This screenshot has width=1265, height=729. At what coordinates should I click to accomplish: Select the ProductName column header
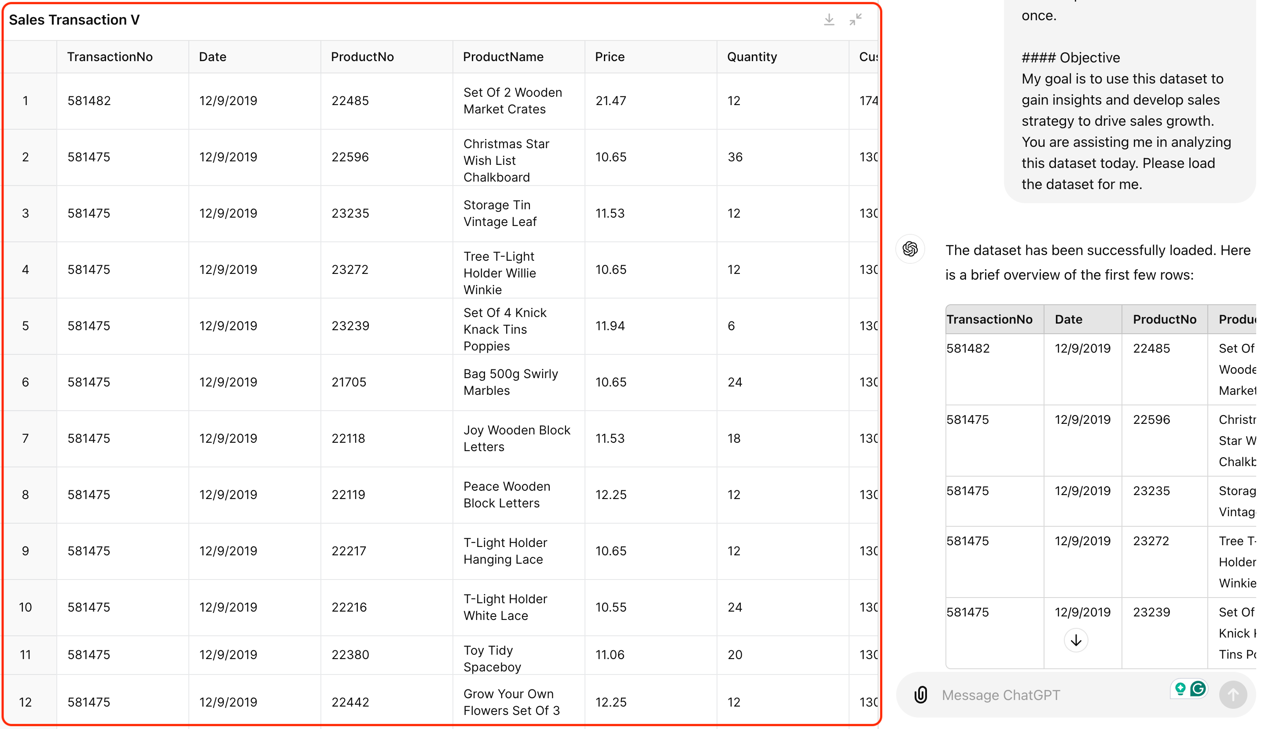coord(503,57)
